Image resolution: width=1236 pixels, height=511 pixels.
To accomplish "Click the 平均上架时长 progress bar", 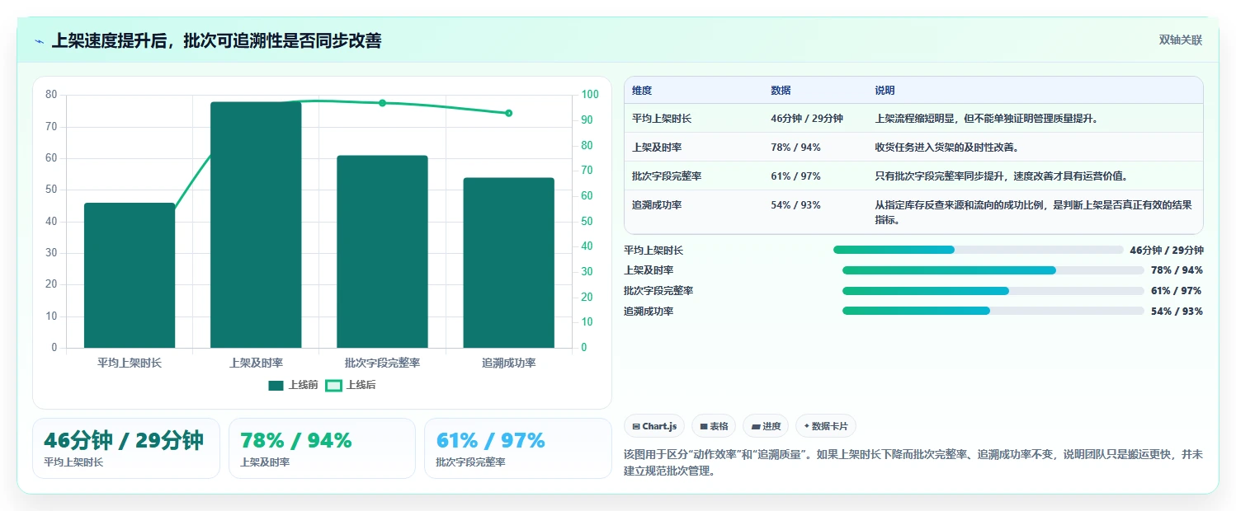I will point(978,250).
